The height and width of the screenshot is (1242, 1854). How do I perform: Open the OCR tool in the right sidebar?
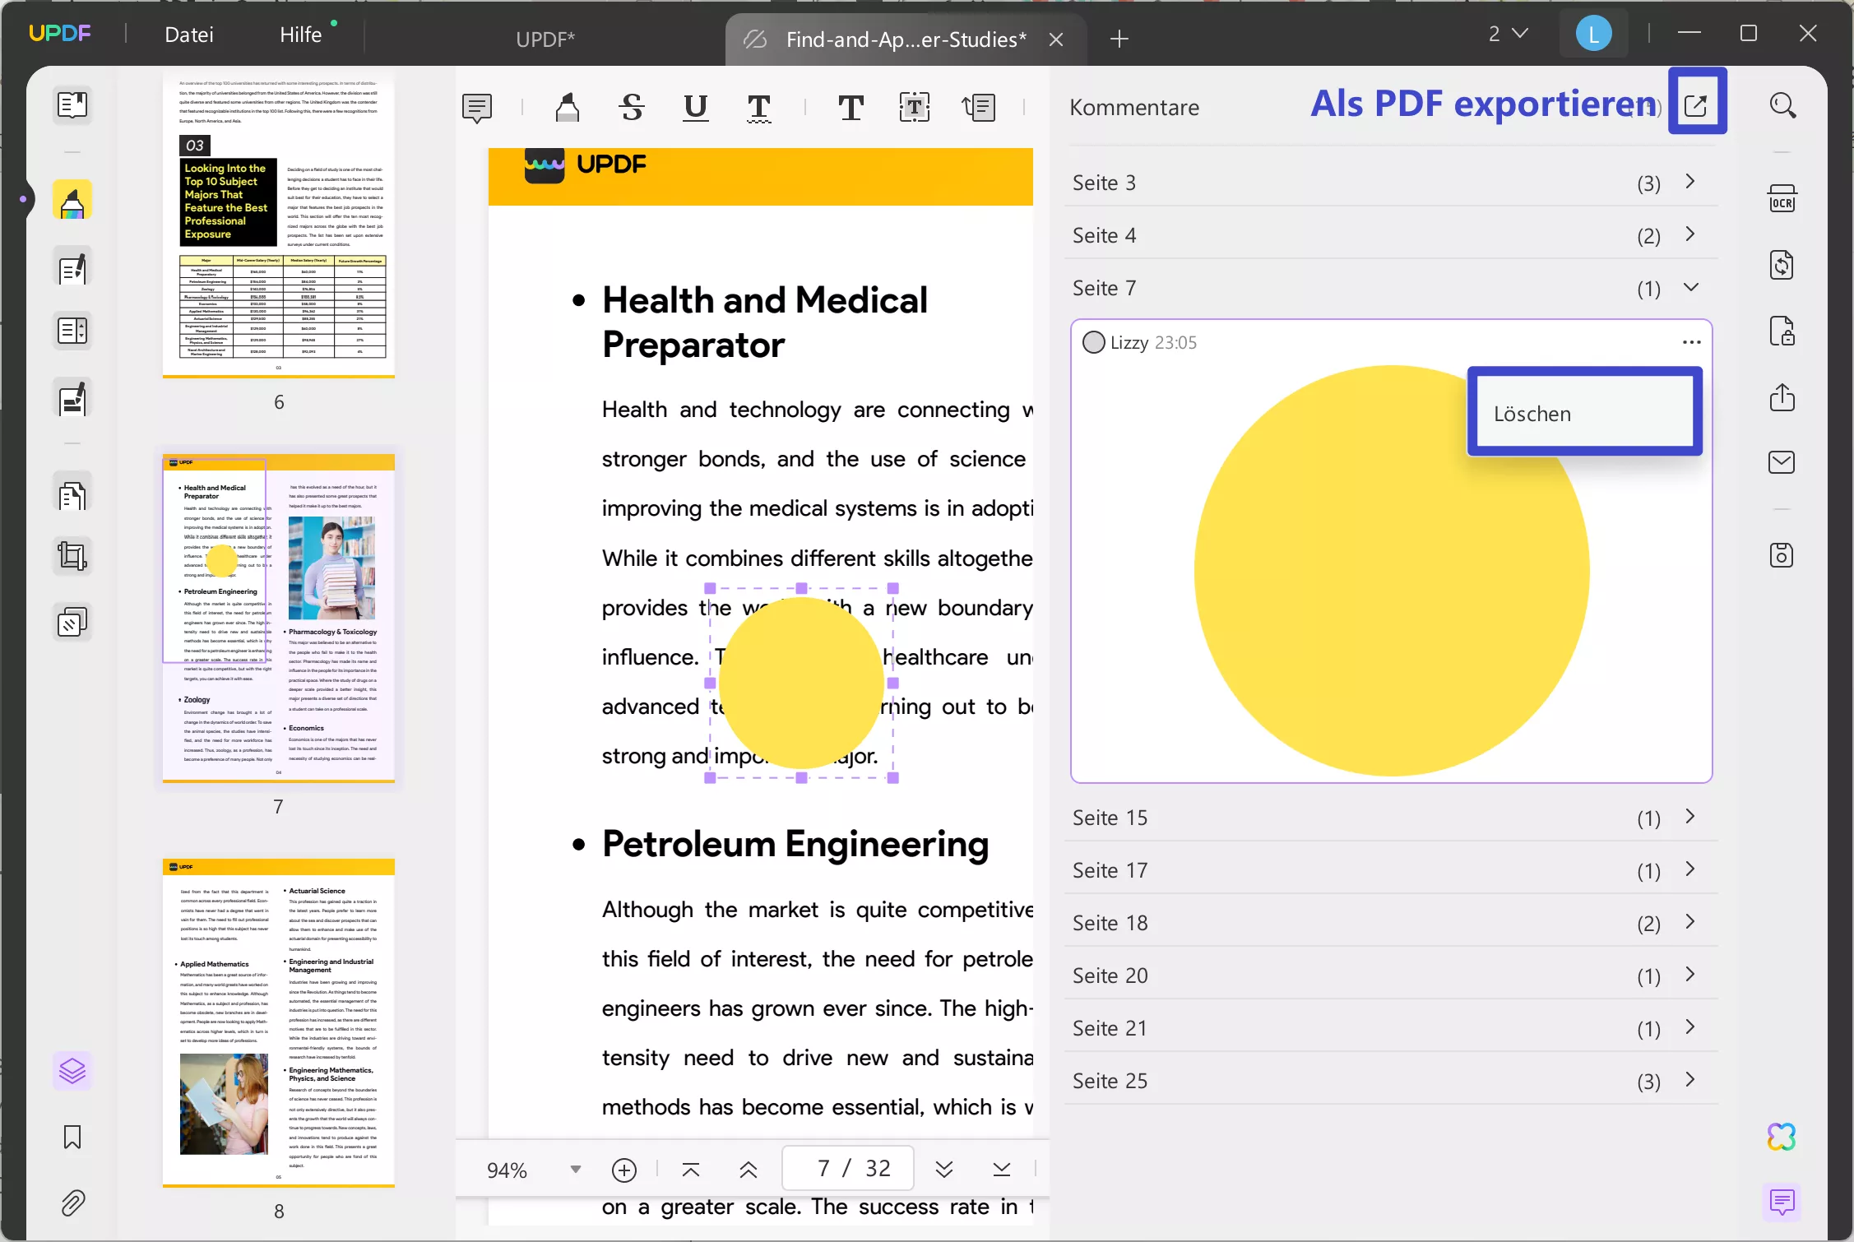coord(1782,197)
